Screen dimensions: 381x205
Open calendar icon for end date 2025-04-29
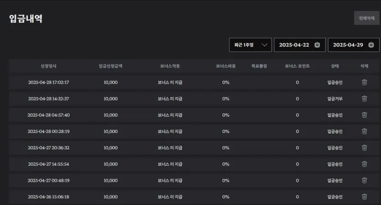click(371, 45)
